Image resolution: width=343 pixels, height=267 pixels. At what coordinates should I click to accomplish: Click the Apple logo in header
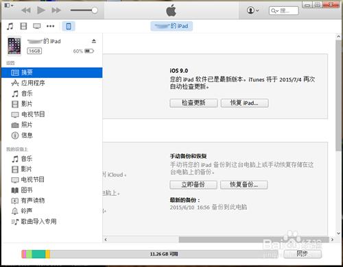171,10
